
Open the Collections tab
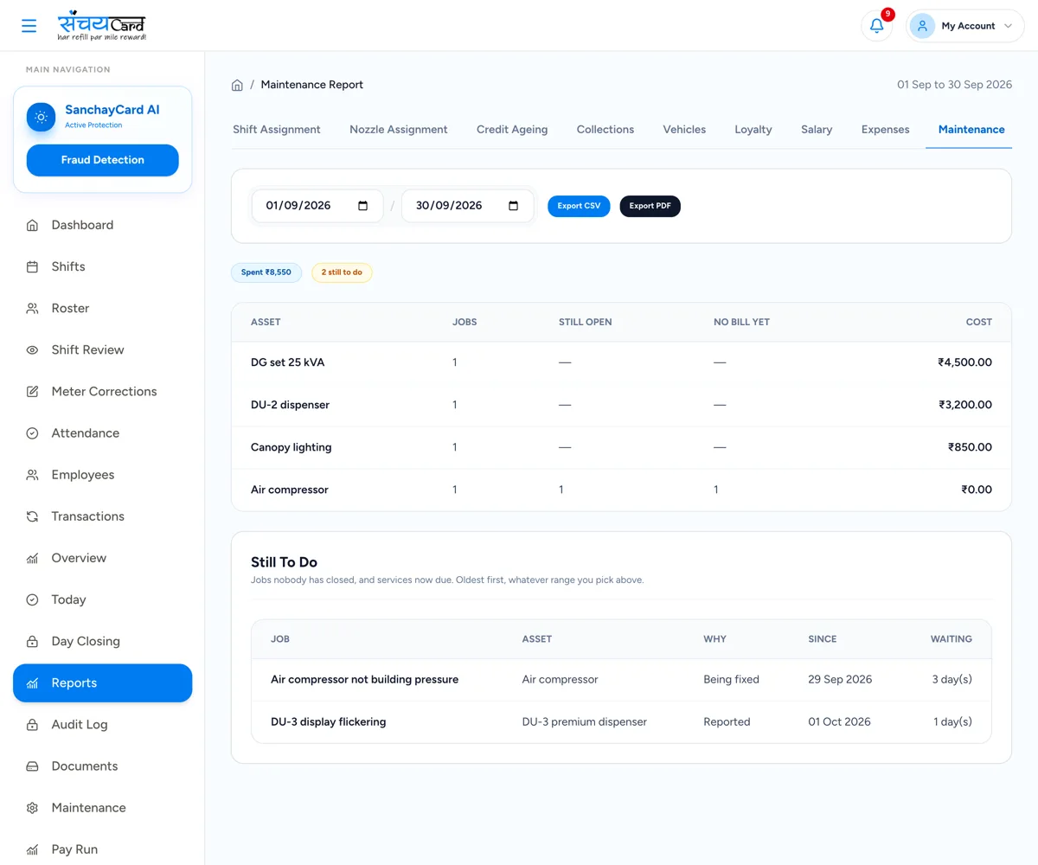pyautogui.click(x=605, y=130)
